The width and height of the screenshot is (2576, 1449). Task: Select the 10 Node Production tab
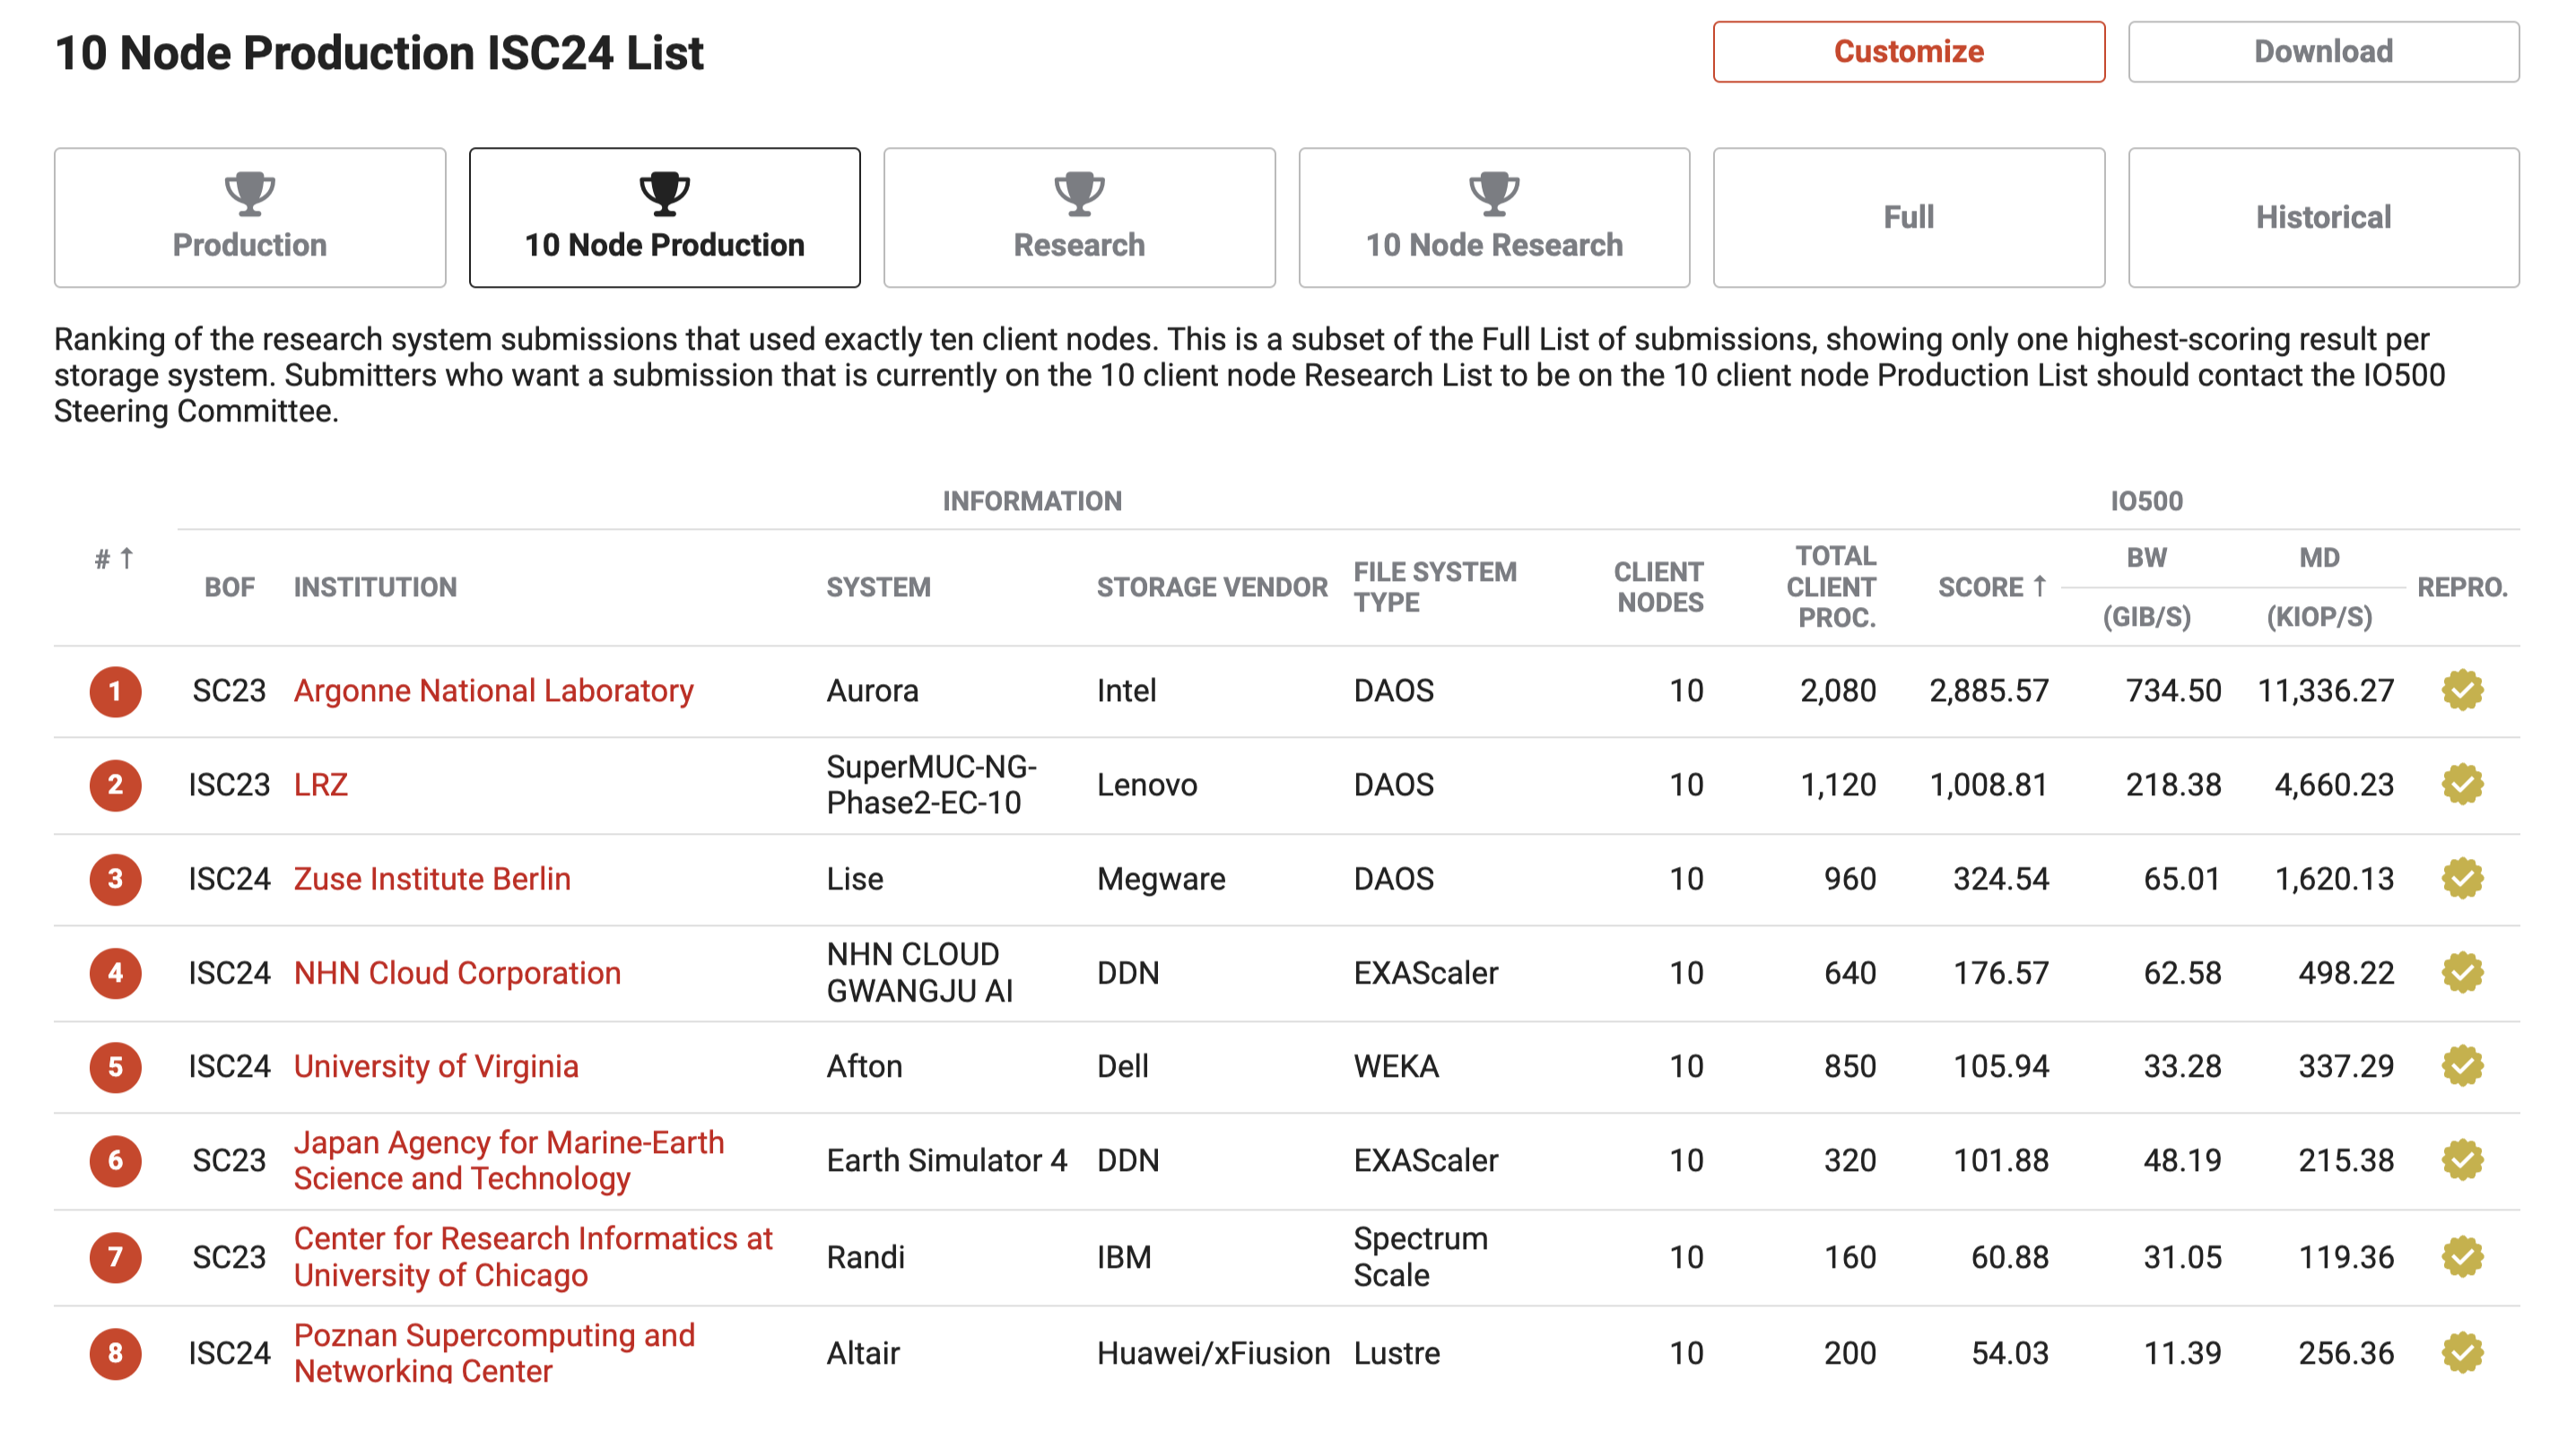664,217
